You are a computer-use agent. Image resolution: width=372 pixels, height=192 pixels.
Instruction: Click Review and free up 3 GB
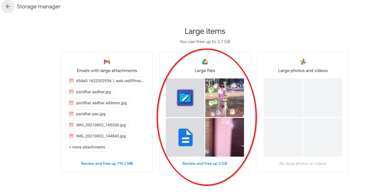click(205, 163)
